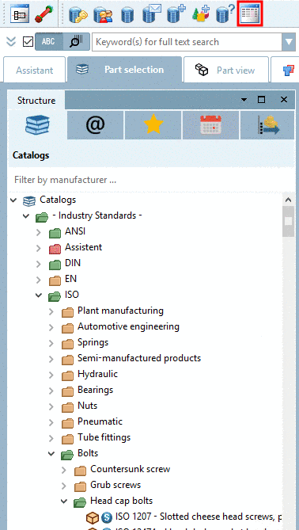The height and width of the screenshot is (530, 299).
Task: Open the calendar history icon
Action: pos(211,125)
